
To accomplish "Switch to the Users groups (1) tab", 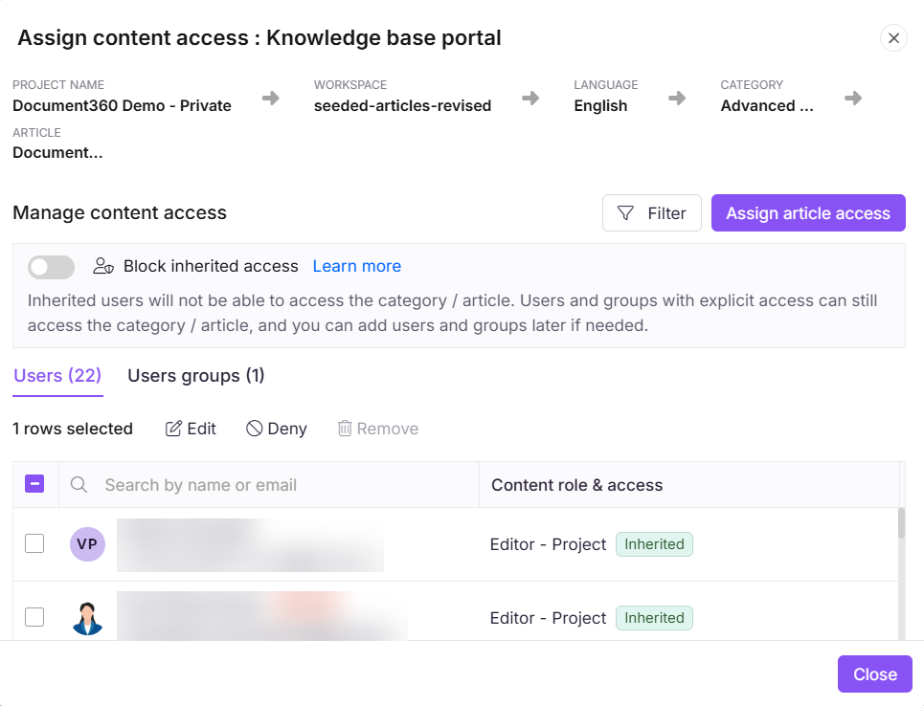I will [195, 376].
